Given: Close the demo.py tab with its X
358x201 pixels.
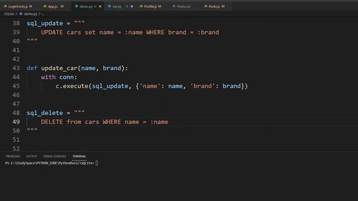Looking at the screenshot, I should (100, 6).
